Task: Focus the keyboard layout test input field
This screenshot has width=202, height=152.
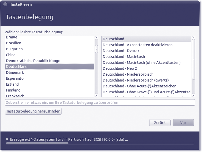Action: [x=100, y=103]
